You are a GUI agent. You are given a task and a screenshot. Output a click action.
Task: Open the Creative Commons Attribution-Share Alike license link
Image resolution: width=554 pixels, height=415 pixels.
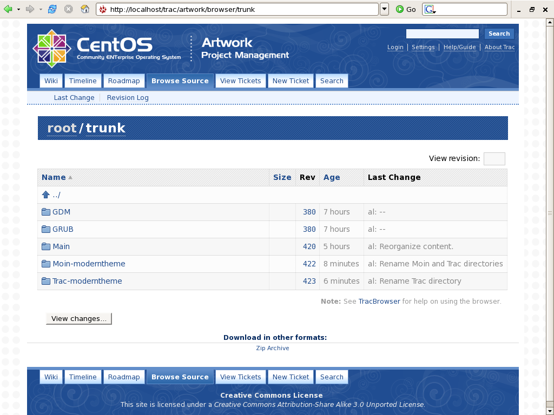pyautogui.click(x=319, y=404)
